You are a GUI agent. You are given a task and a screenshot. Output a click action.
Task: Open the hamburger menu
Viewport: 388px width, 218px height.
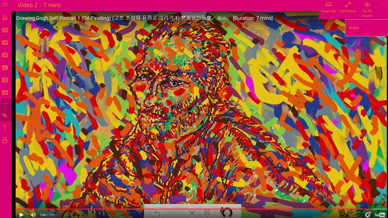5,5
